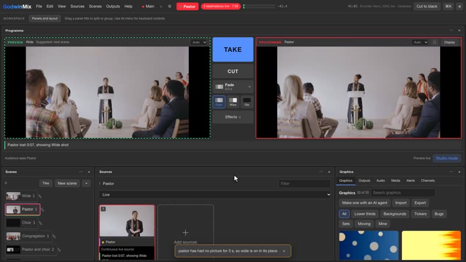Viewport: 466px width, 262px height.
Task: Open the Main workspace selector
Action: click(x=148, y=6)
